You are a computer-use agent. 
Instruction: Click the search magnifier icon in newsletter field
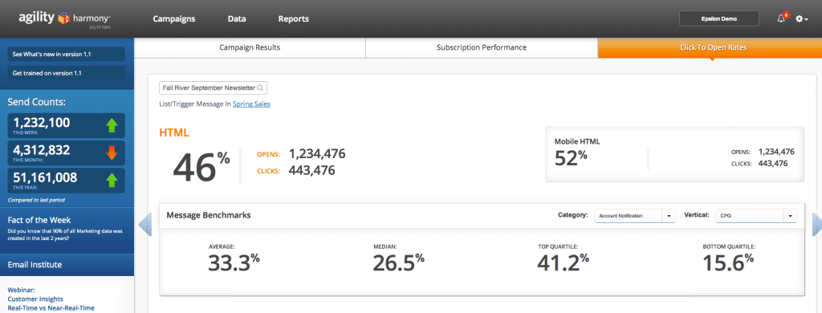pos(260,87)
